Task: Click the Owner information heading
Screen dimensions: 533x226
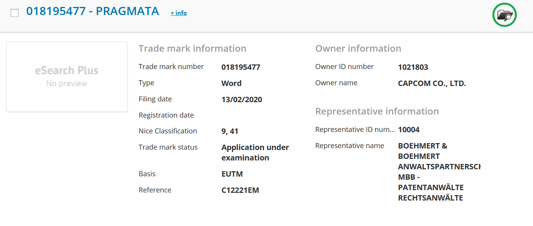Action: pos(358,49)
